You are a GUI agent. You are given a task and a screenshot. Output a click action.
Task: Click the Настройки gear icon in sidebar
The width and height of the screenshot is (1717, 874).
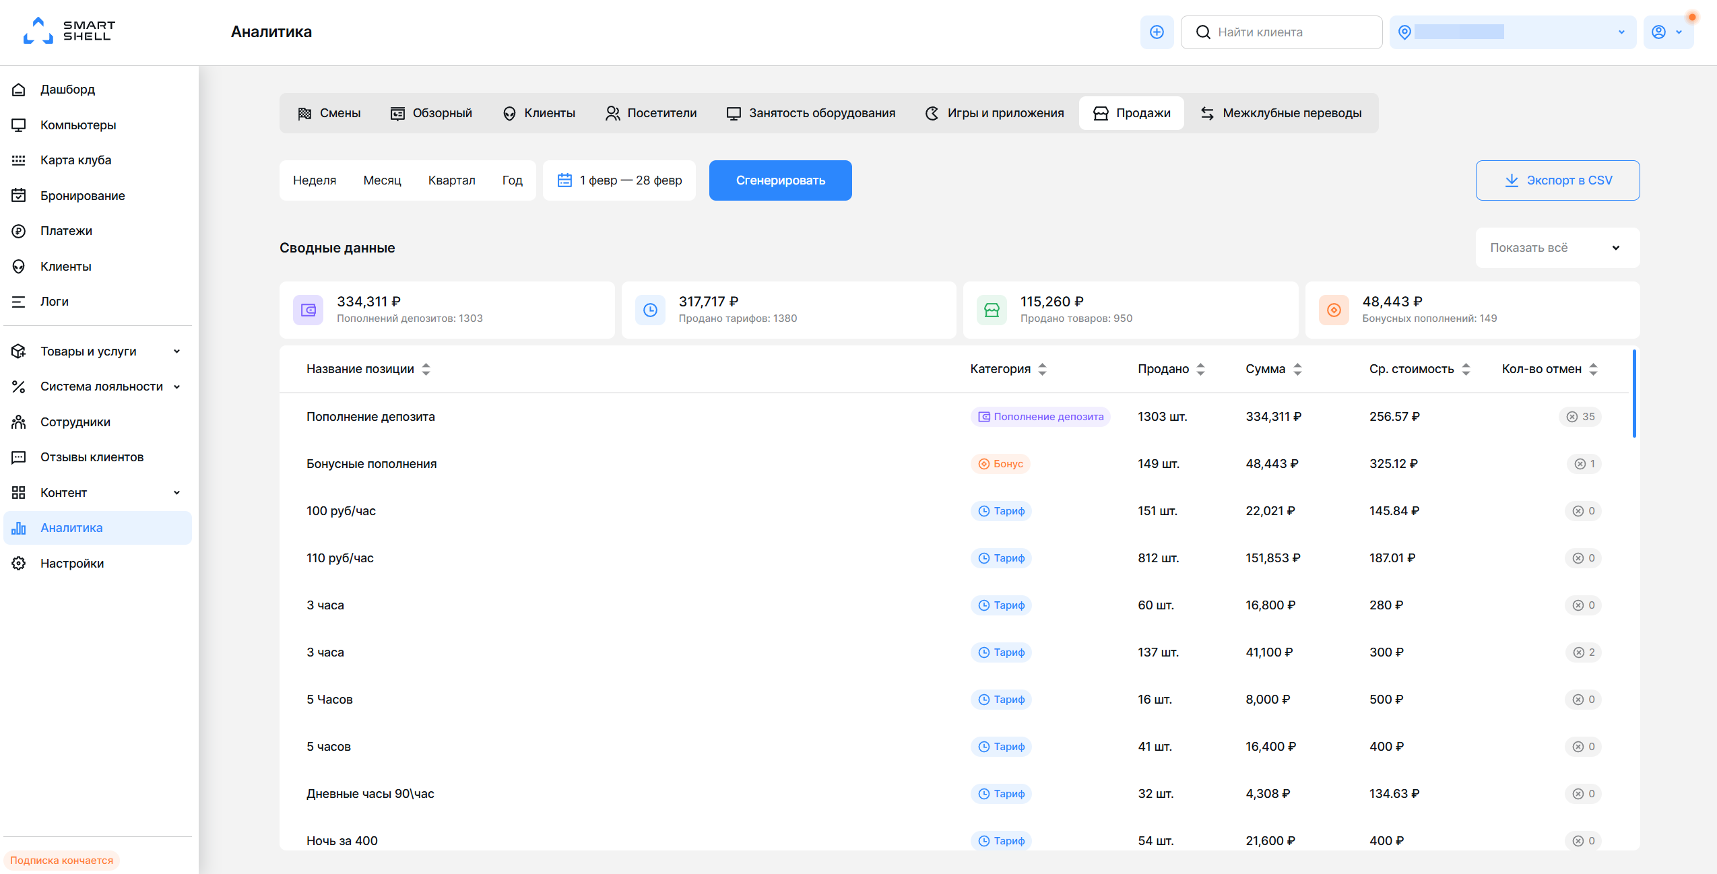19,564
